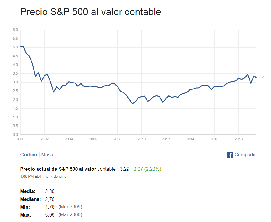Select the 2008 x-axis year label
Viewport: 271px width, 222px height.
[x=117, y=139]
